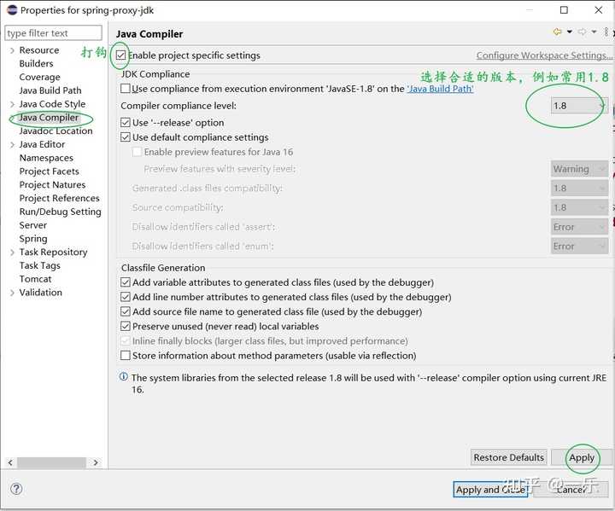Expand the Resource tree node
The height and width of the screenshot is (511, 615).
pyautogui.click(x=12, y=50)
